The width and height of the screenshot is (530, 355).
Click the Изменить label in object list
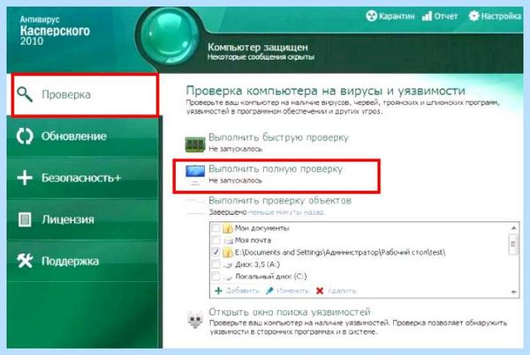(292, 291)
